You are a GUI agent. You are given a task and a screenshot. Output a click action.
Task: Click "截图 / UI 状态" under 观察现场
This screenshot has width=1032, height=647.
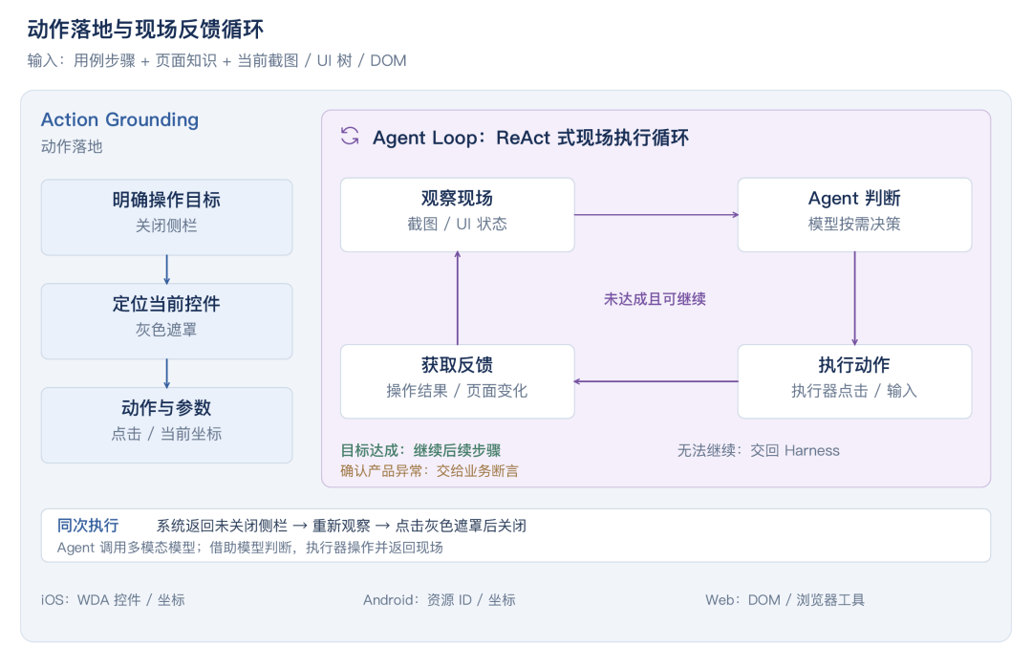[x=457, y=224]
